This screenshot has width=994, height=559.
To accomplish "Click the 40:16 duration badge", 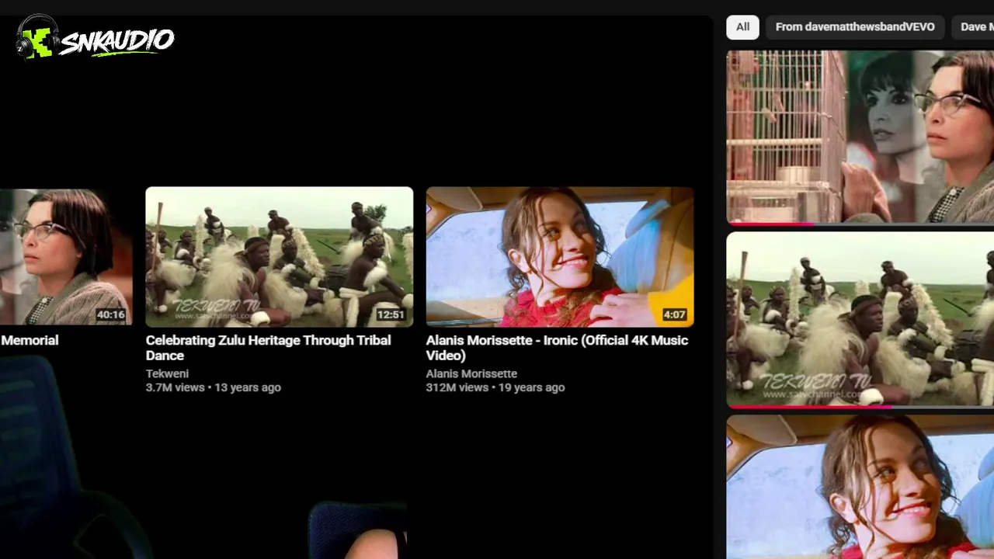I will point(110,314).
